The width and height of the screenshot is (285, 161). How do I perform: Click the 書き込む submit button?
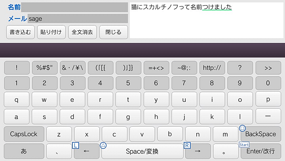click(x=21, y=32)
